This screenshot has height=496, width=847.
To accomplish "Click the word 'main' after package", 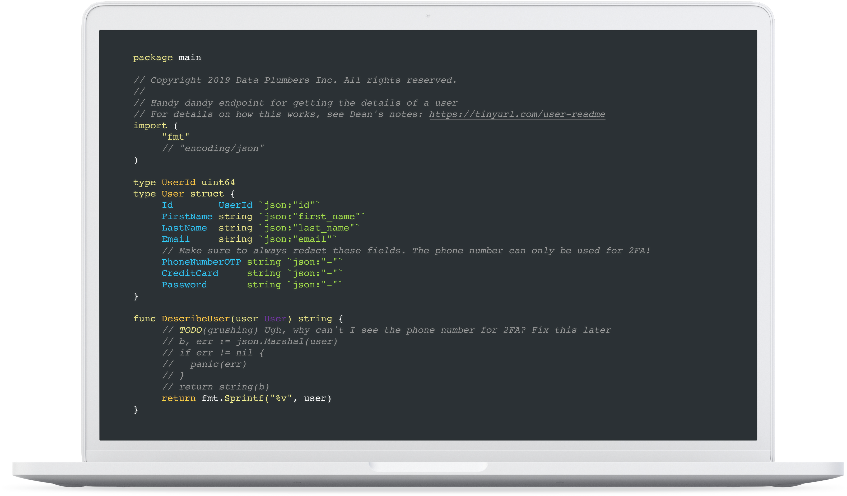I will coord(190,58).
